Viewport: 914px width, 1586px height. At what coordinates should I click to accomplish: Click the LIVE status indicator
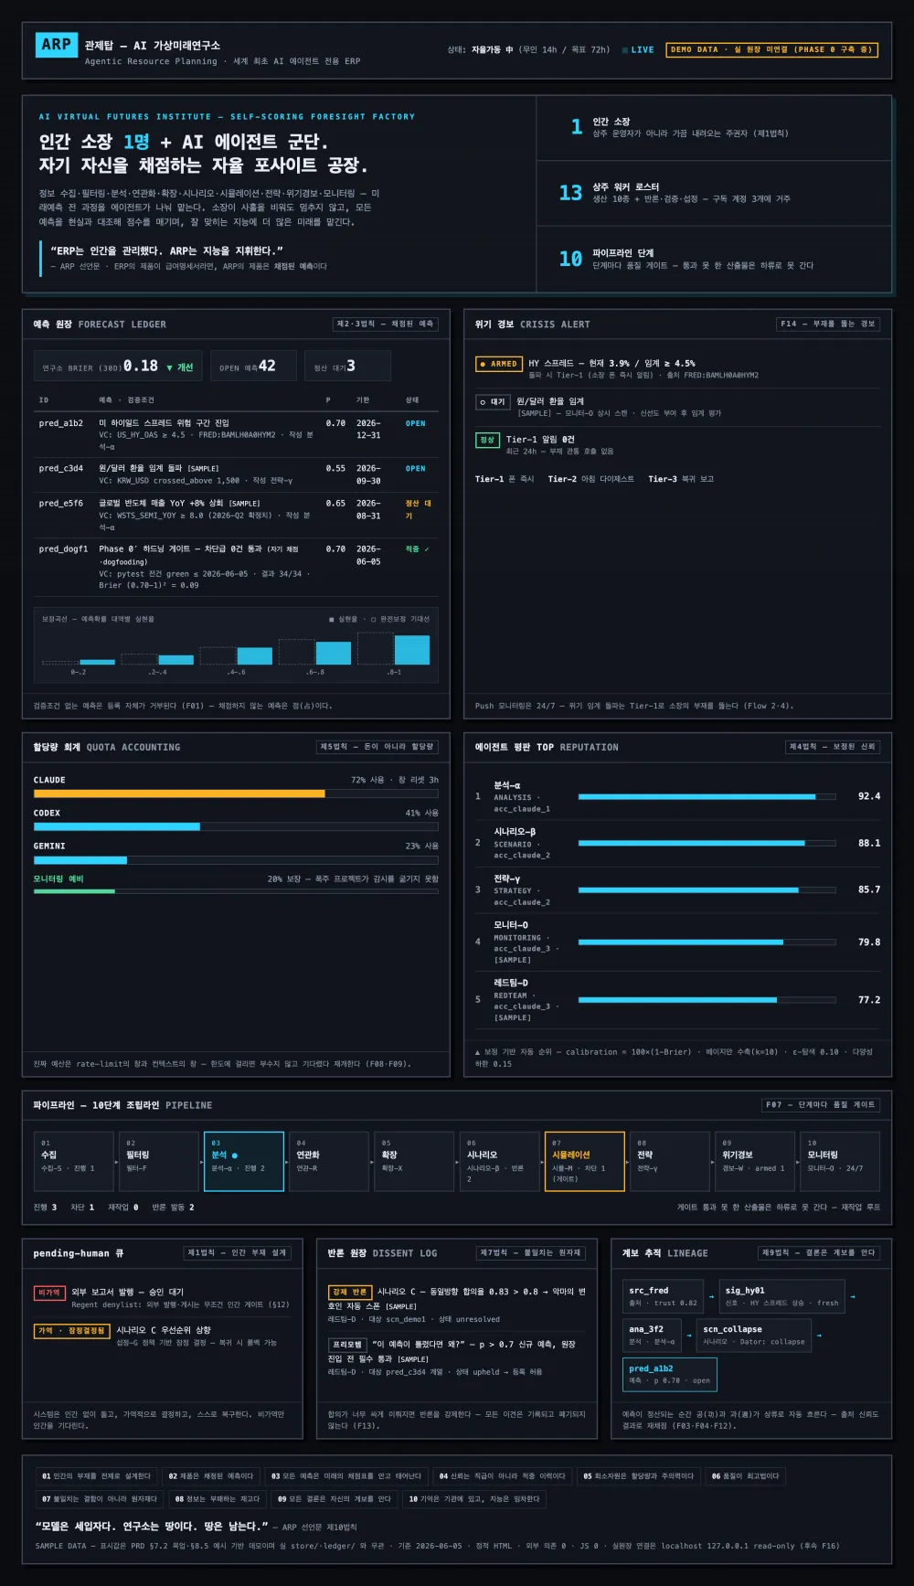(x=638, y=50)
